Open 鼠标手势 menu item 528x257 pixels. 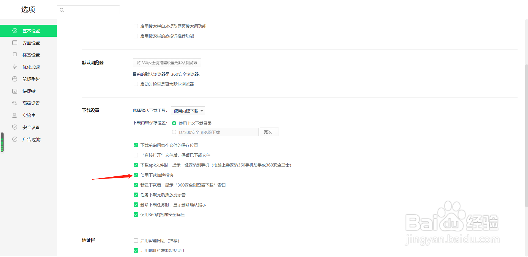28,79
